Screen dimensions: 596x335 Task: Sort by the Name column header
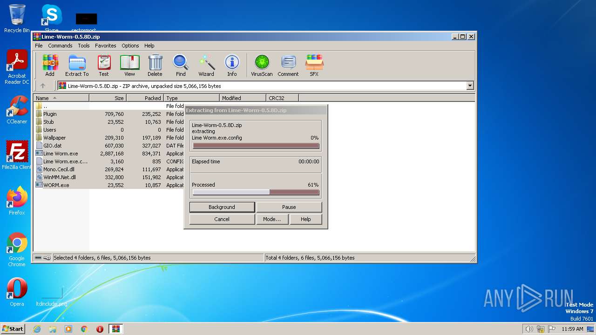pos(61,98)
